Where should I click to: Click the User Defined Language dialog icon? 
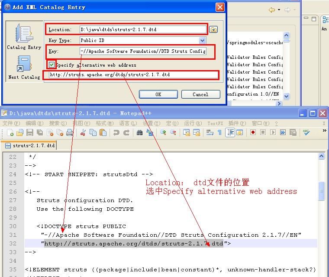240,132
